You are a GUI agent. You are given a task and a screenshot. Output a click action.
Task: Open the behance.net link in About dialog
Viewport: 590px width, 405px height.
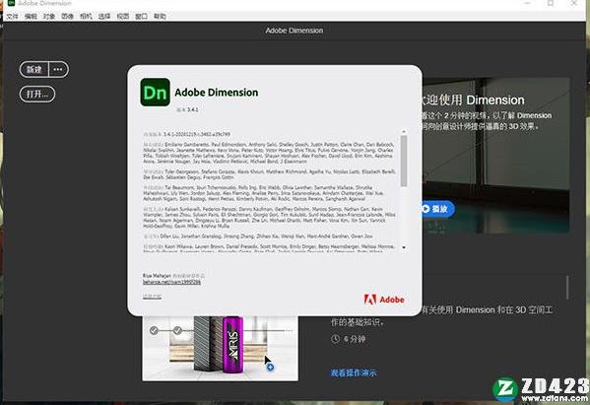171,282
